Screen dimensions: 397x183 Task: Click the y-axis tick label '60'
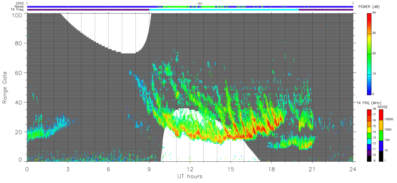pyautogui.click(x=18, y=73)
